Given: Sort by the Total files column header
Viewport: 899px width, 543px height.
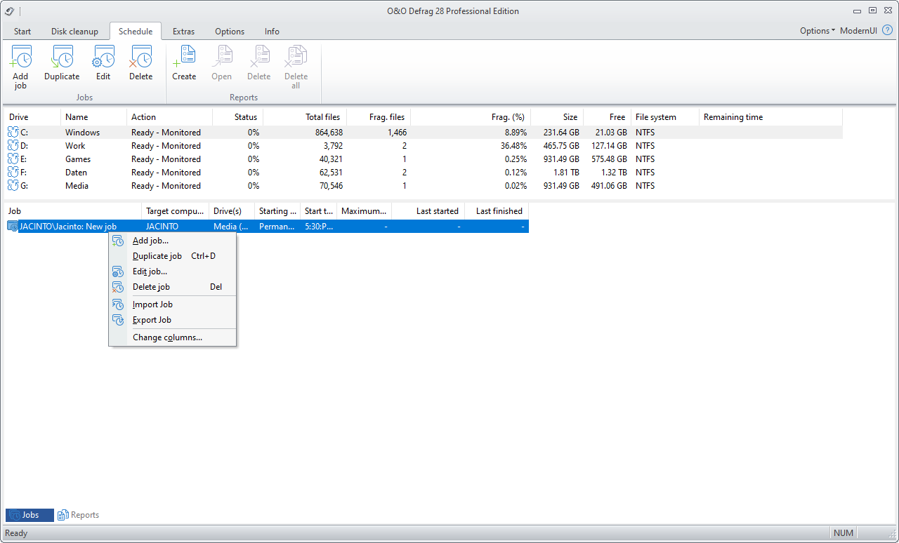Looking at the screenshot, I should [x=303, y=117].
